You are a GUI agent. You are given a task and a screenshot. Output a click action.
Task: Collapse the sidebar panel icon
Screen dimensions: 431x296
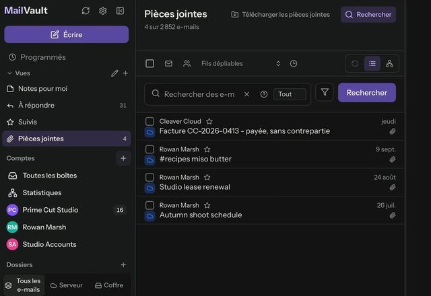pyautogui.click(x=120, y=11)
